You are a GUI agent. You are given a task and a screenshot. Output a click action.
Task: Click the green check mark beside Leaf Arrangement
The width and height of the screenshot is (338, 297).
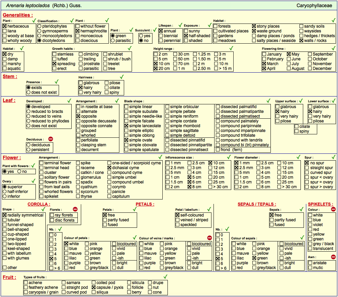117,101
